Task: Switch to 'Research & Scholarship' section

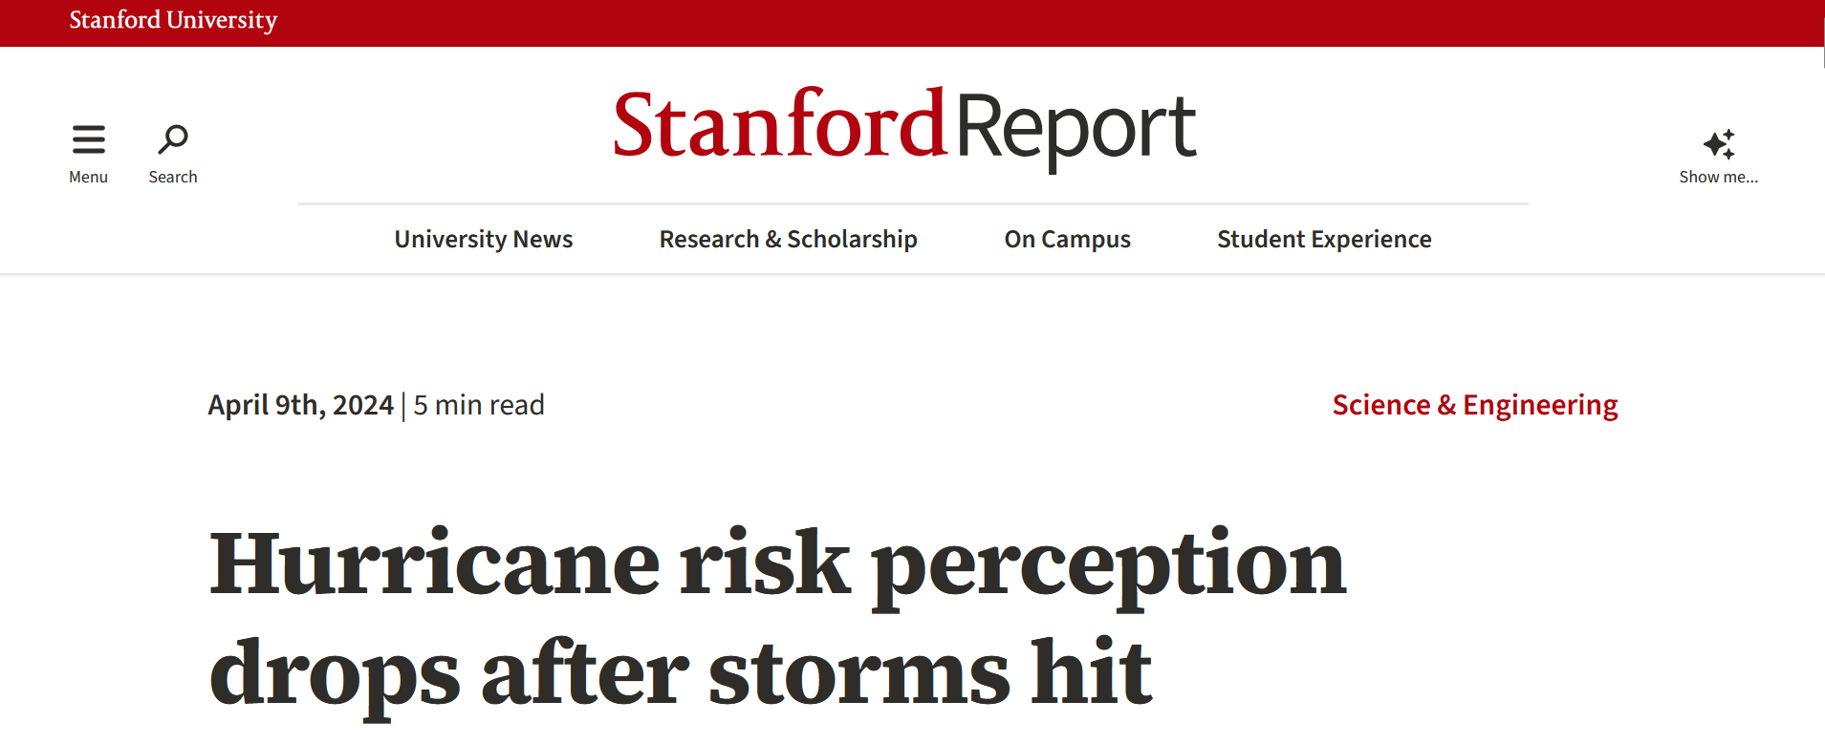Action: click(788, 239)
